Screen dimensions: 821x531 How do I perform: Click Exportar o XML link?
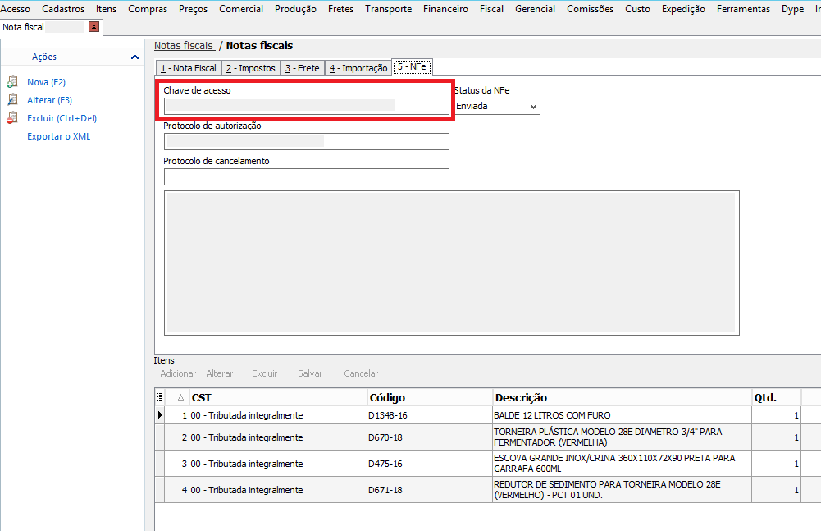click(x=59, y=136)
